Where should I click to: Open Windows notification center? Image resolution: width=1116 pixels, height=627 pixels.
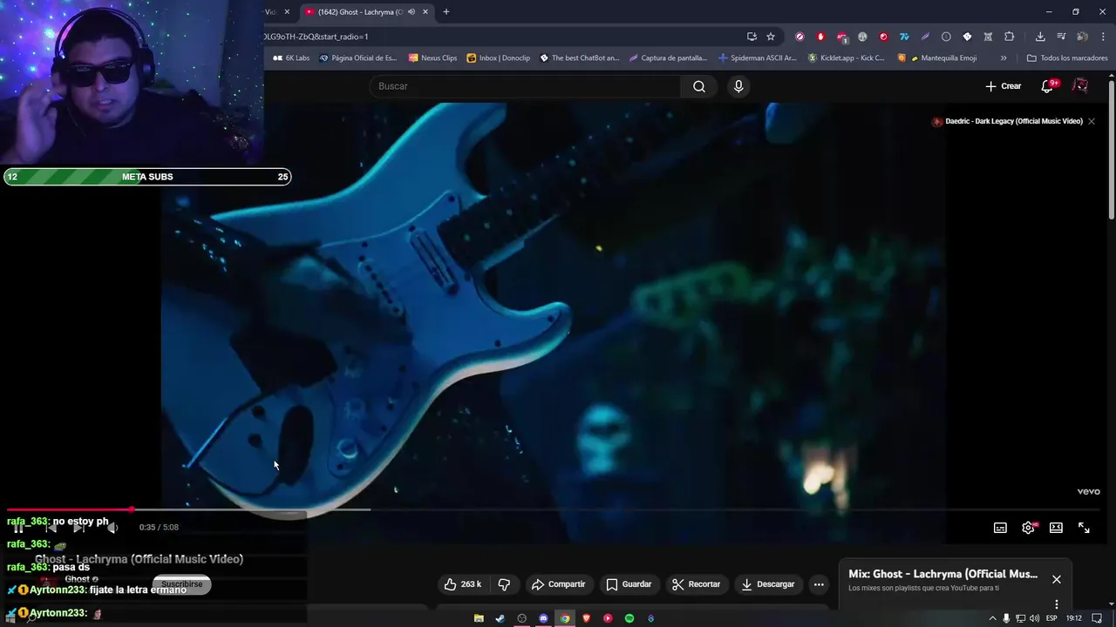click(1097, 618)
